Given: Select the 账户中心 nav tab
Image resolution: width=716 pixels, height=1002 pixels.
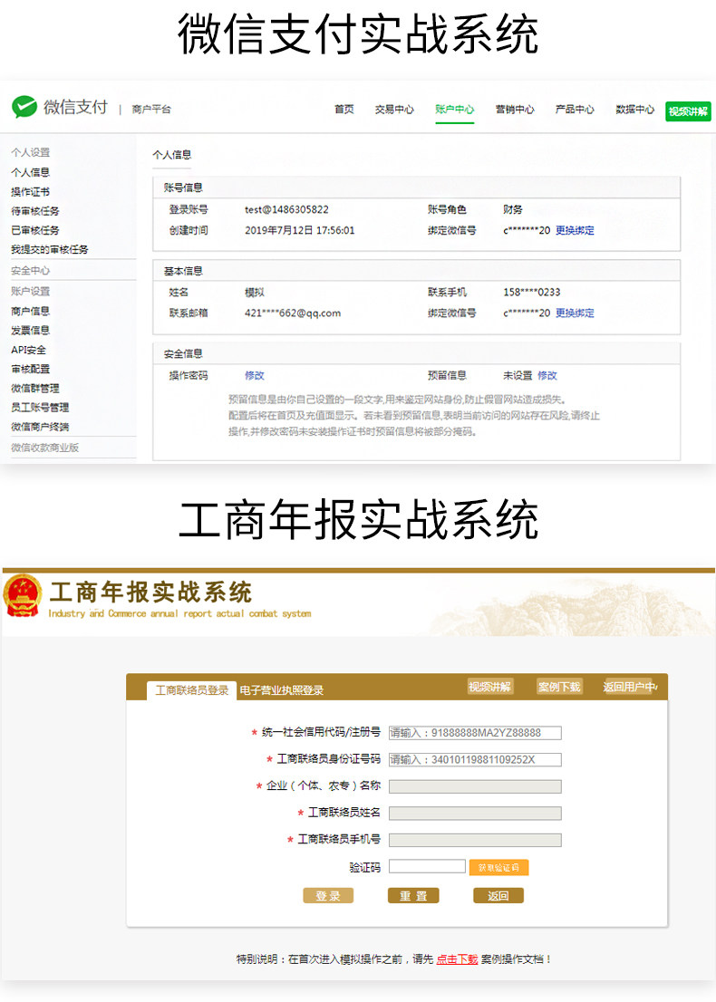Looking at the screenshot, I should pyautogui.click(x=455, y=110).
